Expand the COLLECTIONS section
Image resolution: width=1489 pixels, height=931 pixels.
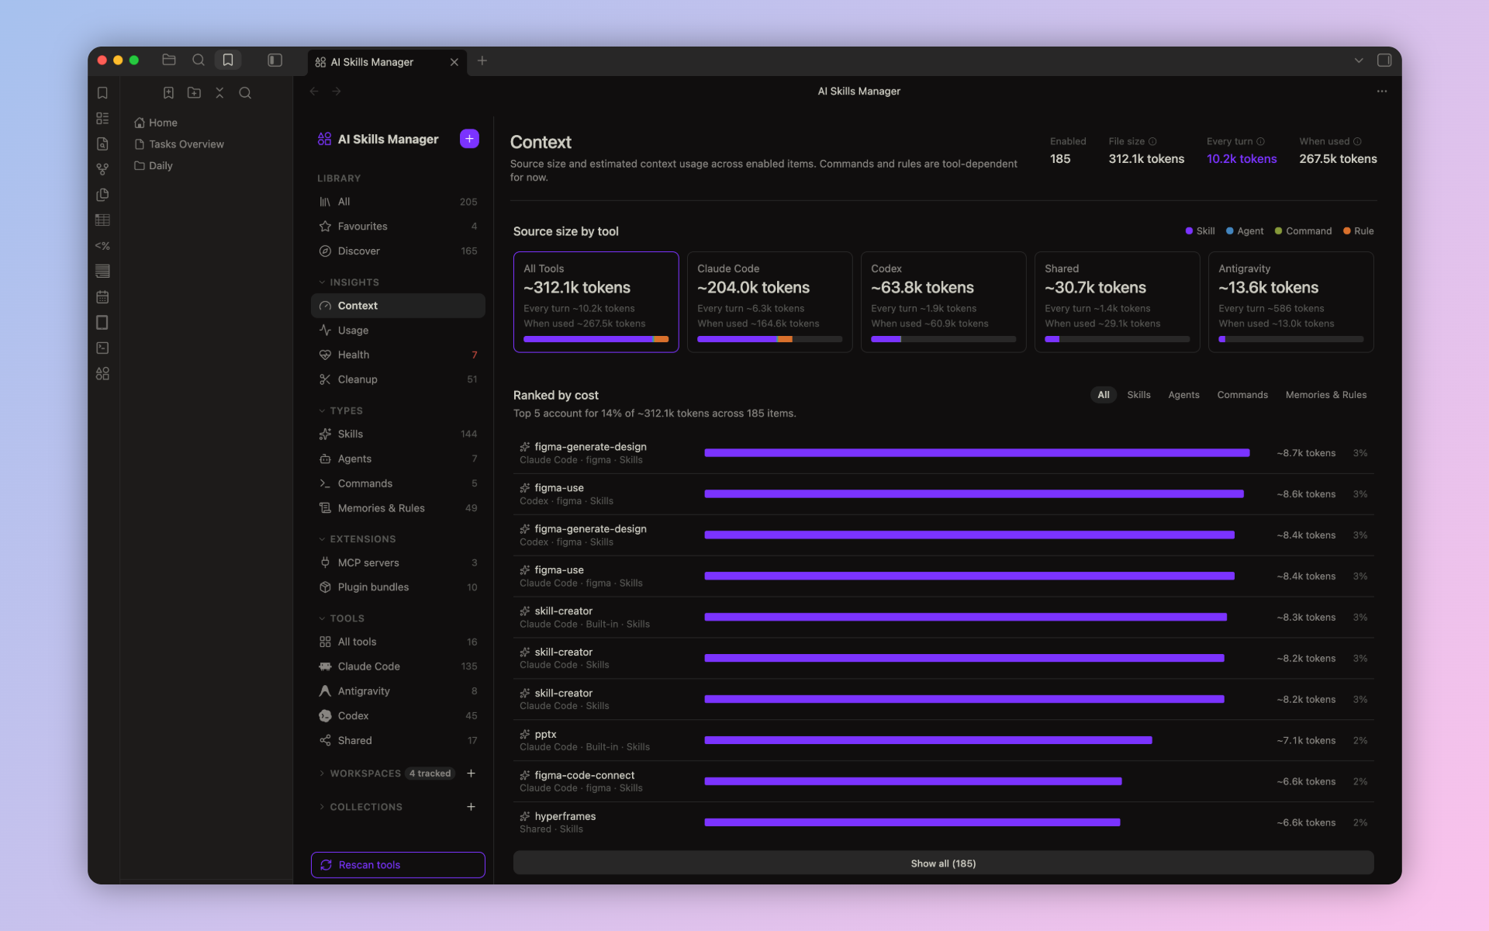[360, 807]
